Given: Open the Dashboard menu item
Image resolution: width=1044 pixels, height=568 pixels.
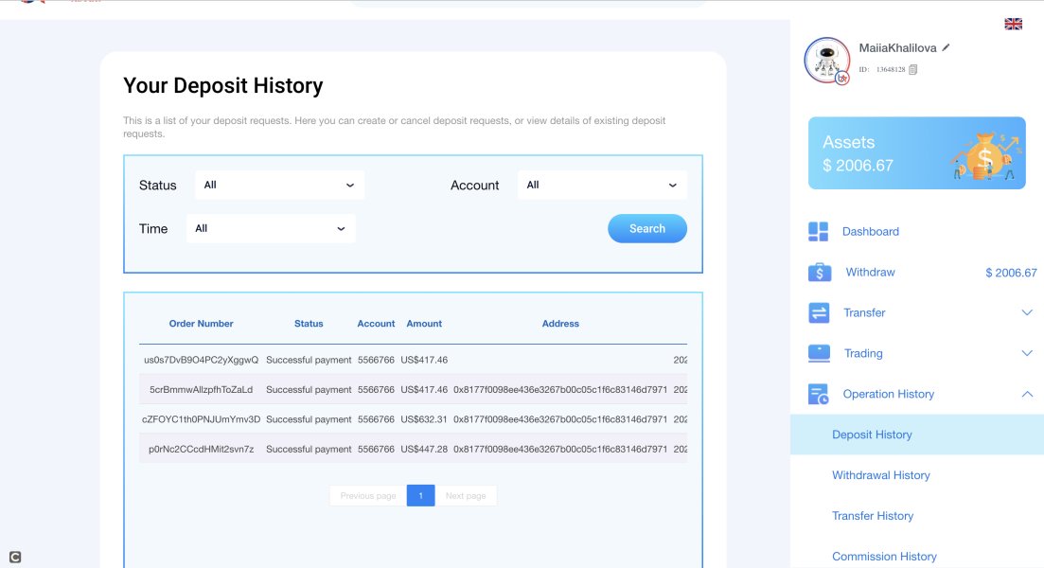Looking at the screenshot, I should click(x=870, y=231).
